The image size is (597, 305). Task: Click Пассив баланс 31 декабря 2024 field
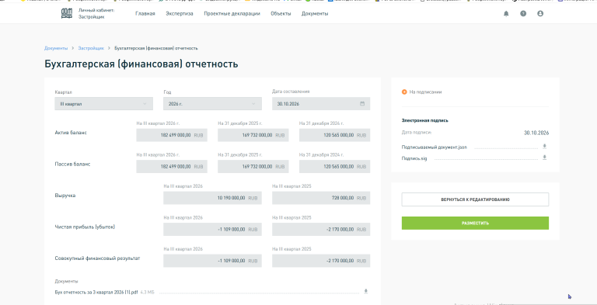(335, 167)
